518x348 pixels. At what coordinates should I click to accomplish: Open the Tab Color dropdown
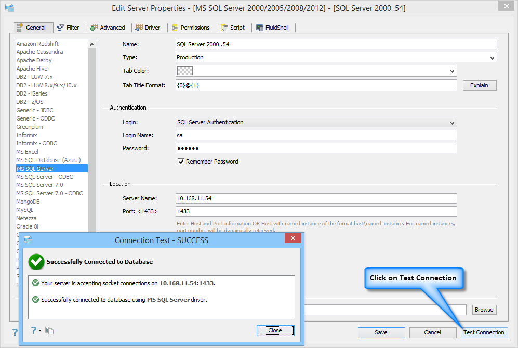pyautogui.click(x=452, y=71)
